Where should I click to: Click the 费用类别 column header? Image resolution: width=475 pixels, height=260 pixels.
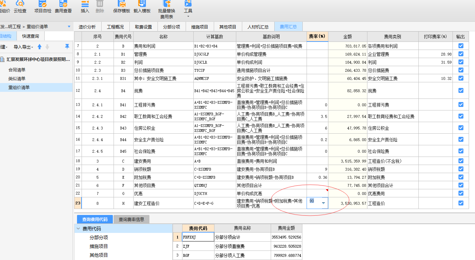[393, 37]
